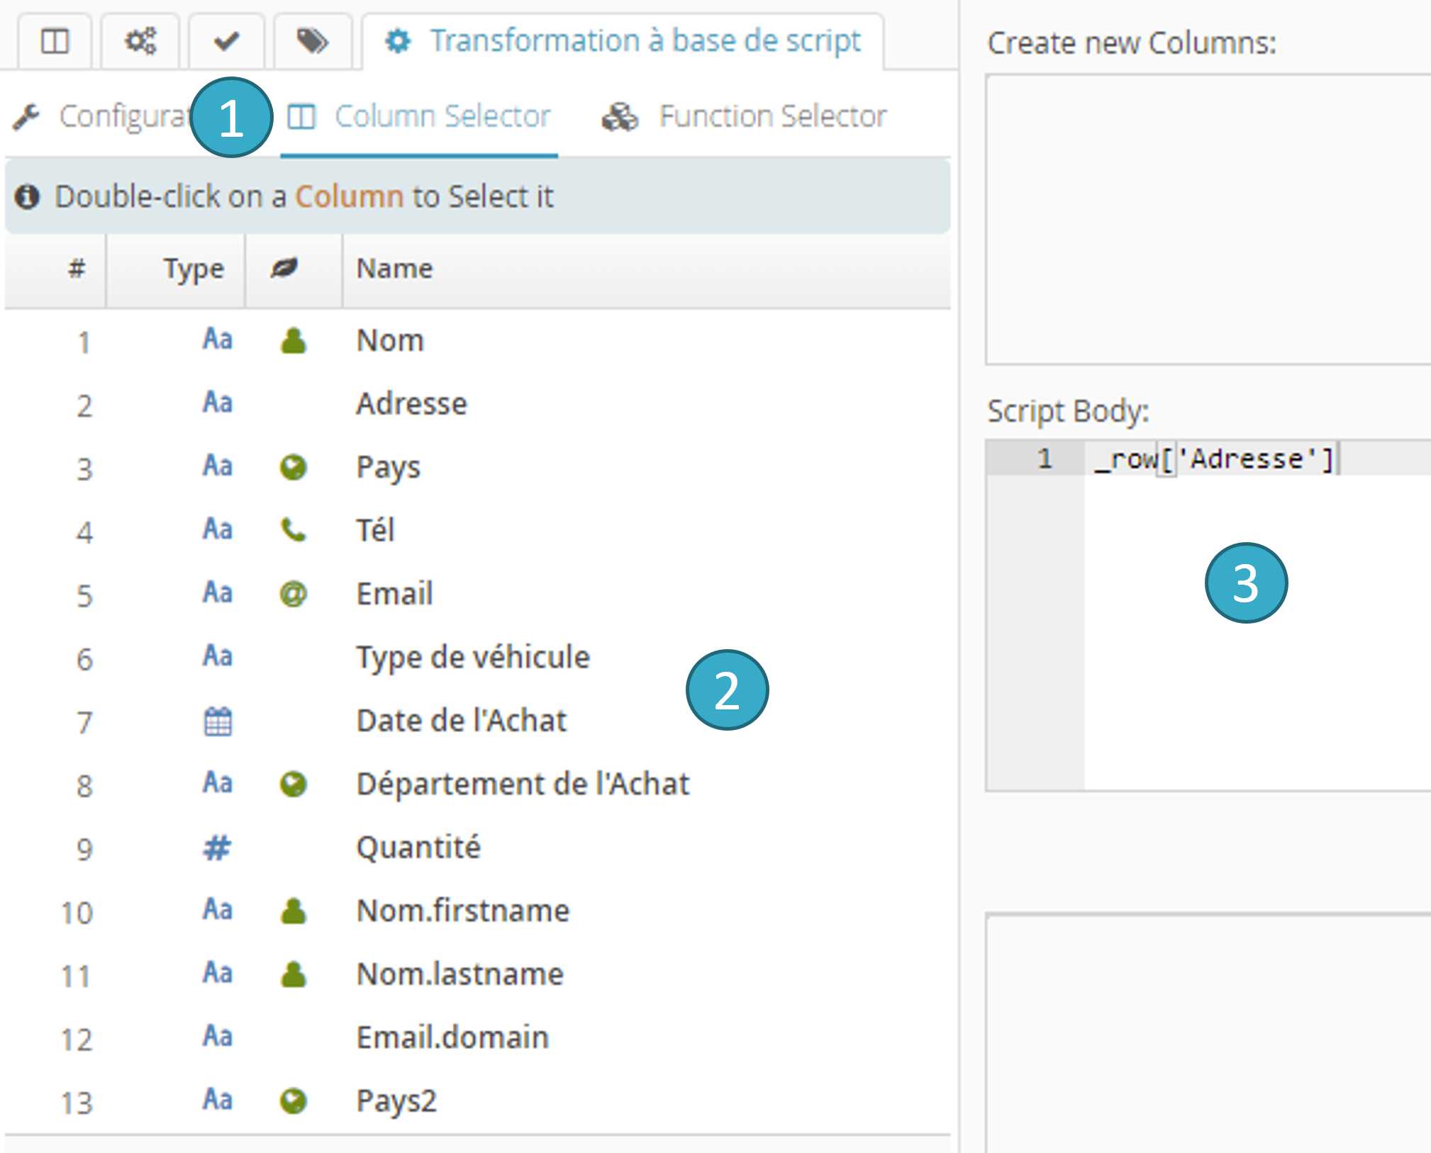Viewport: 1431px width, 1153px height.
Task: Click the calendar type icon for Date de l'Achat
Action: coord(218,721)
